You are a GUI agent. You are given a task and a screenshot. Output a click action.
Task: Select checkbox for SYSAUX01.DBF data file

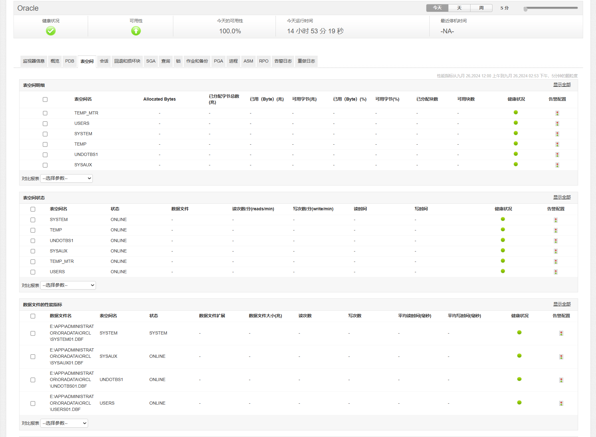[x=33, y=357]
